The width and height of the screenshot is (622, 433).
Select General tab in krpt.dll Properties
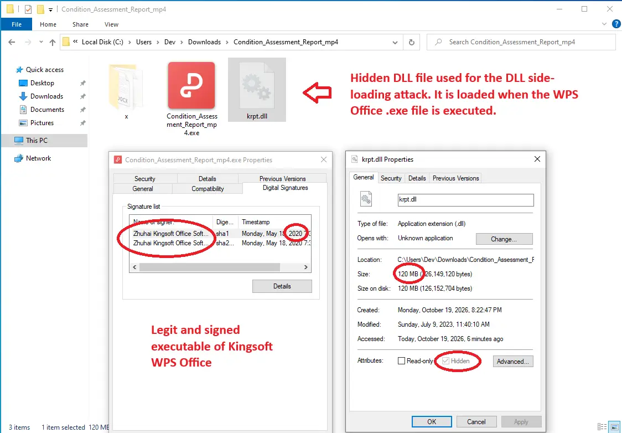click(x=364, y=177)
